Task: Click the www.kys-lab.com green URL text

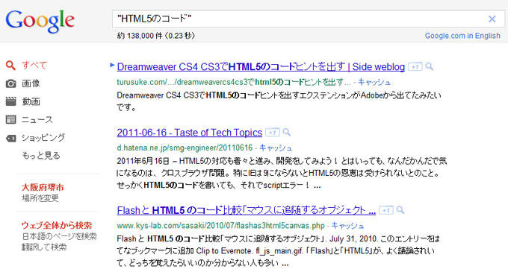Action: 220,226
